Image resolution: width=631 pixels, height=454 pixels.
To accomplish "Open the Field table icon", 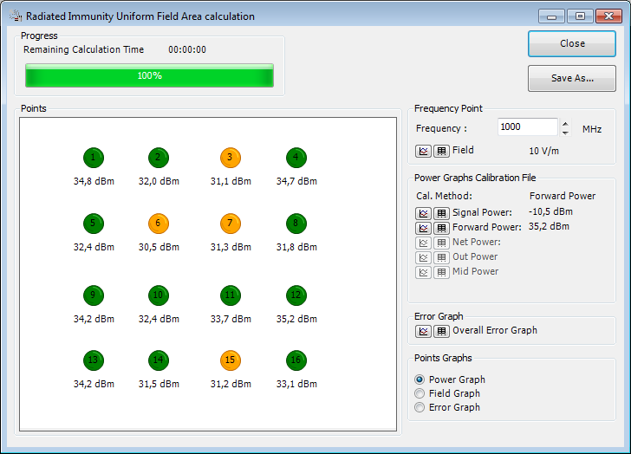I will coord(441,151).
